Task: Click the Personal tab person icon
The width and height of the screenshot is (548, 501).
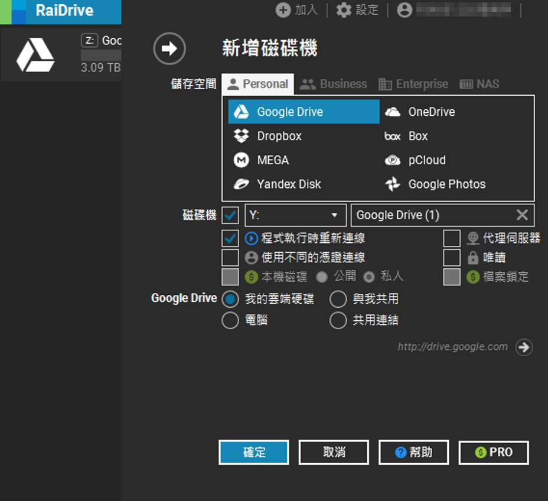Action: [x=233, y=84]
